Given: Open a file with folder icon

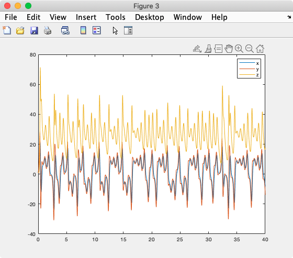Looking at the screenshot, I should [20, 30].
